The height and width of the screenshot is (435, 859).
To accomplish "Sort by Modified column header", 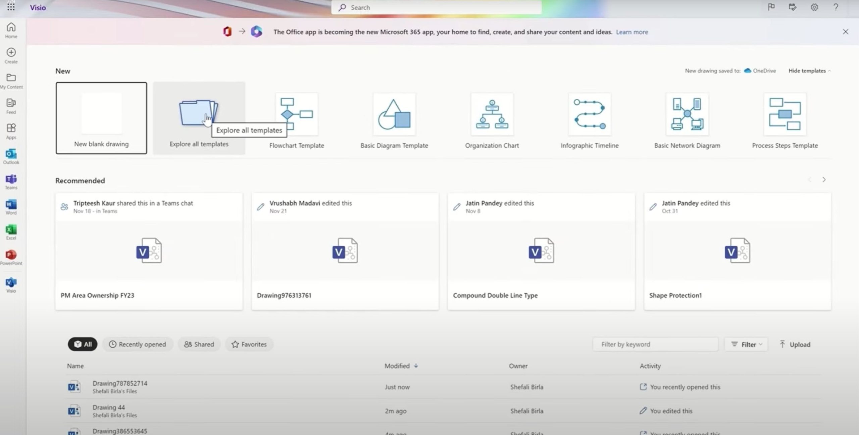I will [x=397, y=366].
